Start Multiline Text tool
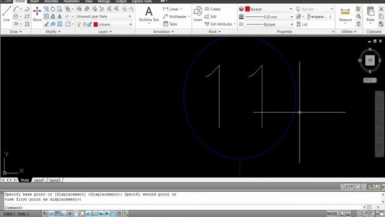 [149, 14]
